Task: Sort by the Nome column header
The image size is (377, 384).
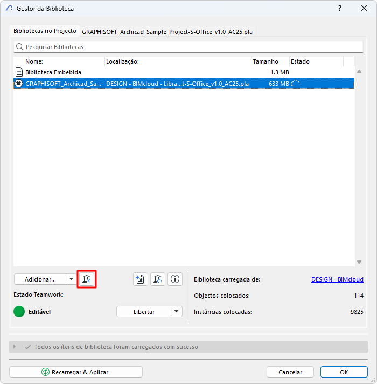Action: (64, 61)
